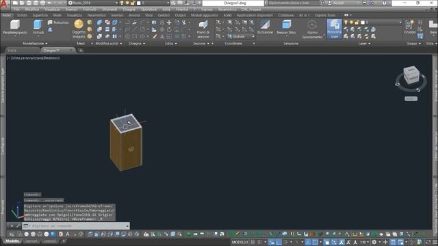Click the help question mark icon
Viewport: 438px width, 246px height.
[x=385, y=3]
